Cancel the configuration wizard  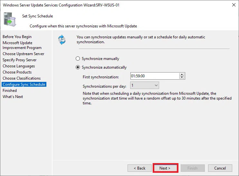pyautogui.click(x=220, y=168)
